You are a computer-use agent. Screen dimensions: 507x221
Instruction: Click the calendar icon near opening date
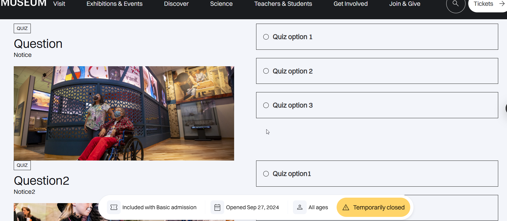click(x=217, y=207)
